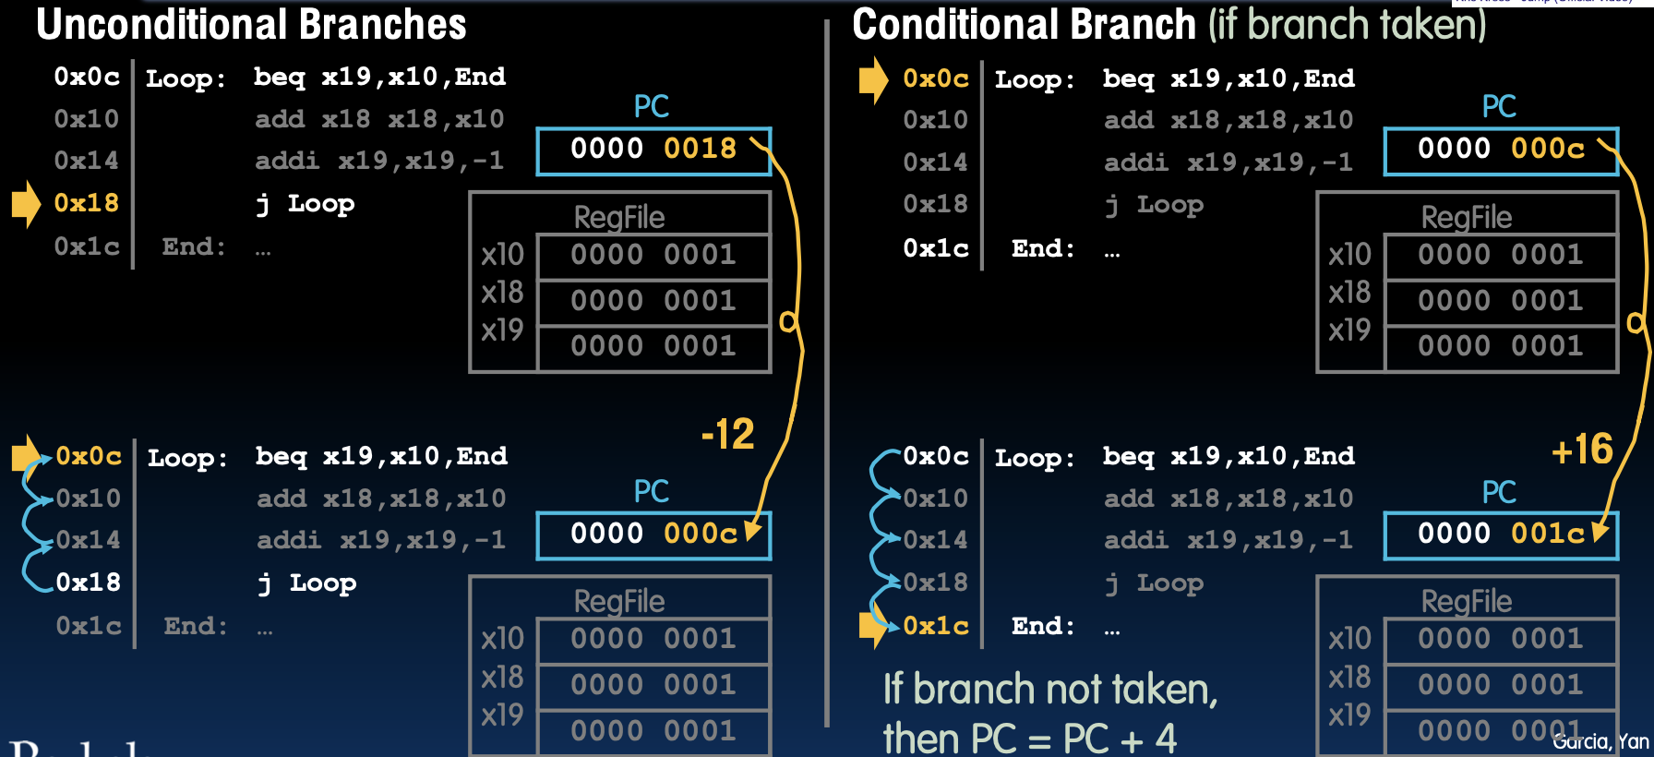Viewport: 1654px width, 757px height.
Task: Click the "+16" offset label
Action: click(1582, 450)
